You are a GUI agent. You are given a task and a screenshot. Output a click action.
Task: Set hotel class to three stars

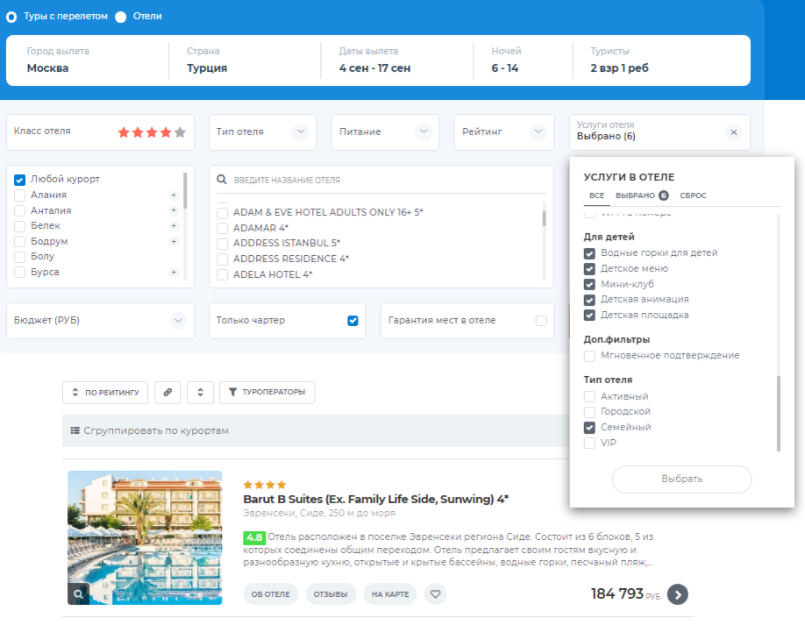(152, 132)
